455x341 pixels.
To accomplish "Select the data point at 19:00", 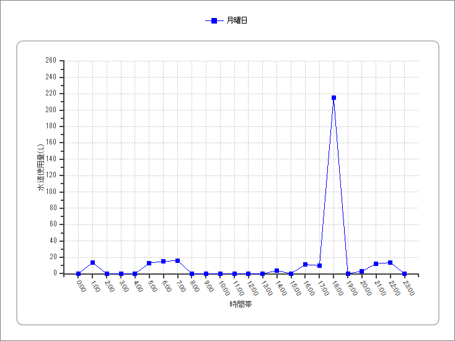I will tap(348, 273).
